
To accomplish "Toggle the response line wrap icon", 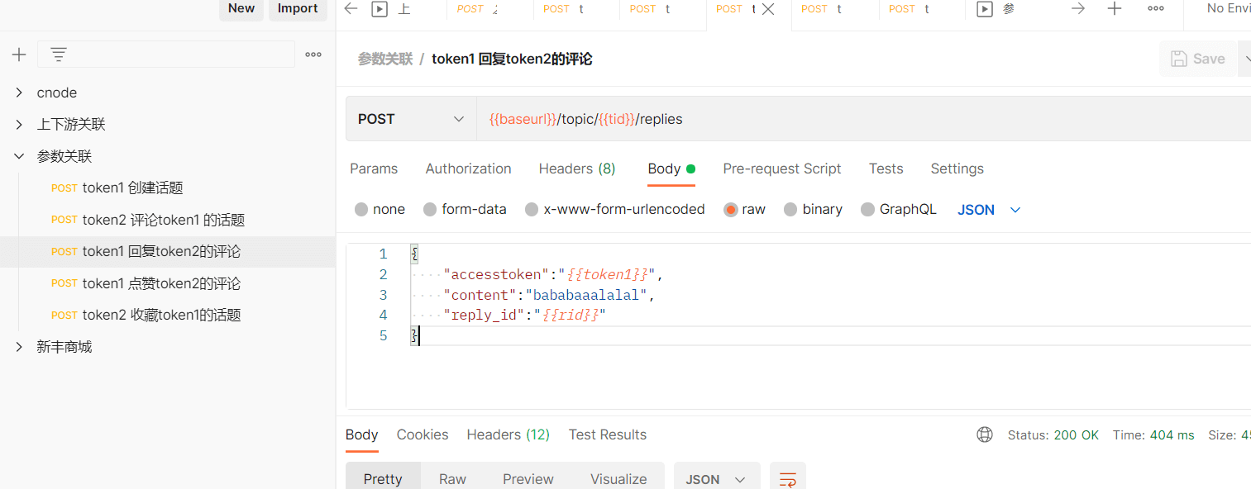I will (x=788, y=479).
